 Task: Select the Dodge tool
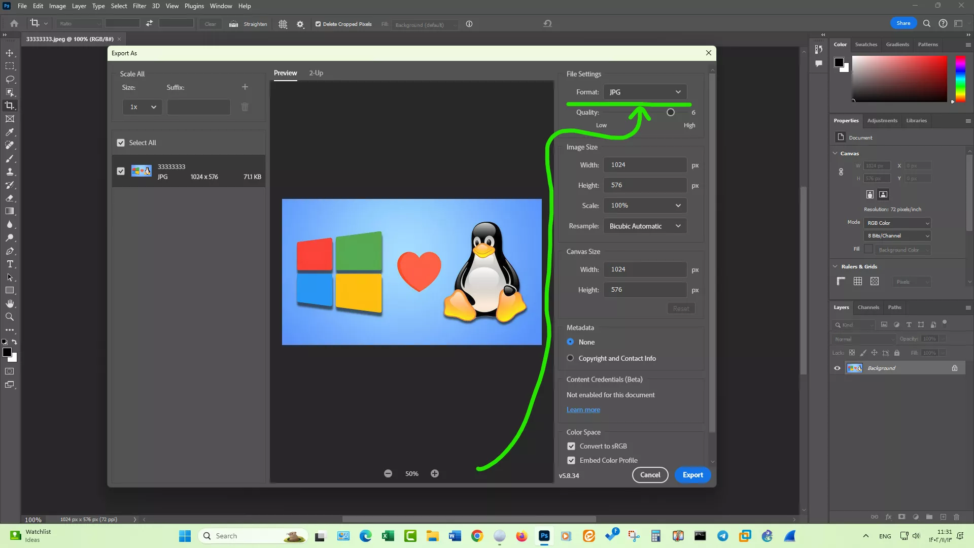[x=10, y=237]
